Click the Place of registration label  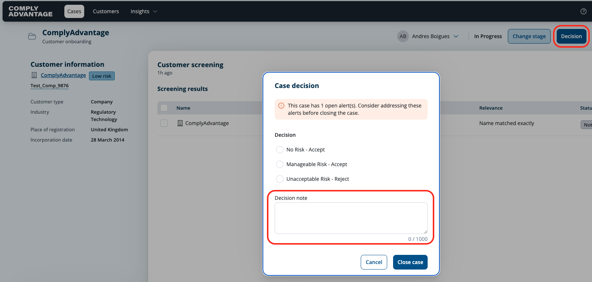[x=53, y=130]
